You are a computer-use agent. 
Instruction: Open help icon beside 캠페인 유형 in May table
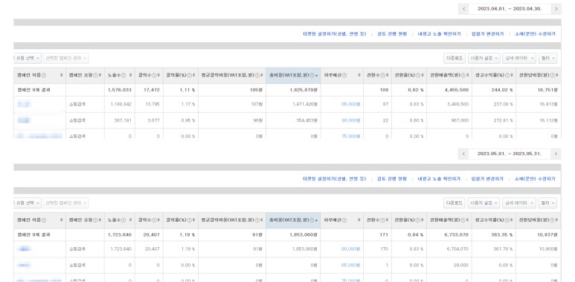point(95,220)
